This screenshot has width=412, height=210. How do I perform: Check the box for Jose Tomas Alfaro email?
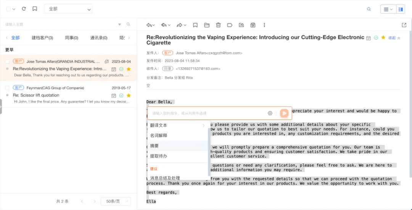pyautogui.click(x=7, y=61)
